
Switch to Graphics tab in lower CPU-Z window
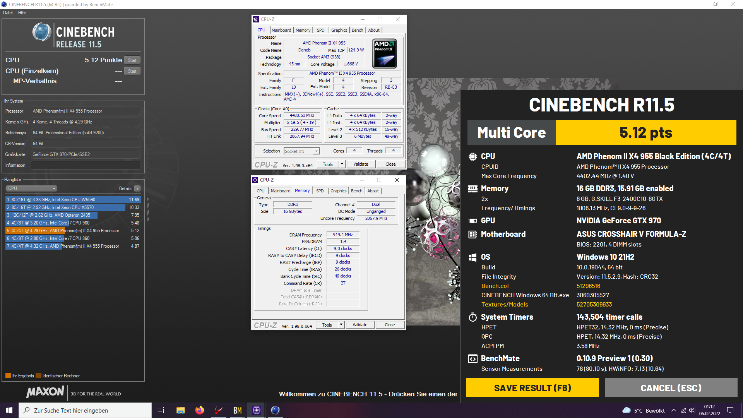tap(339, 191)
